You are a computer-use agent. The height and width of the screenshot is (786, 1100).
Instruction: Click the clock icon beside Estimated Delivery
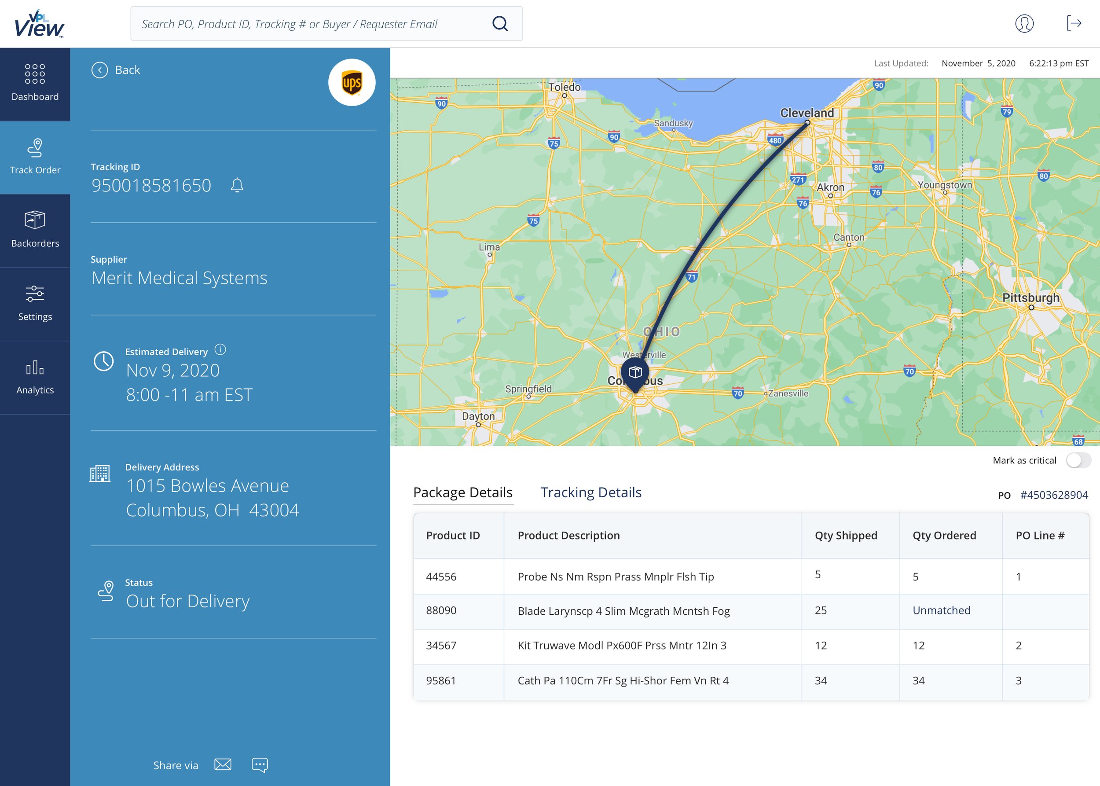click(x=103, y=361)
